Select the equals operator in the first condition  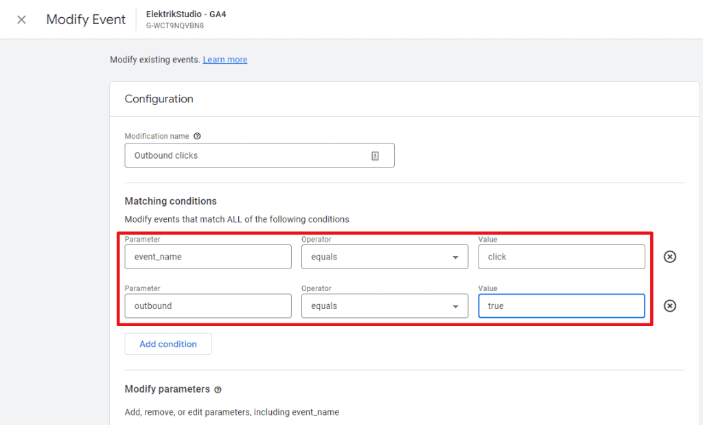click(384, 256)
